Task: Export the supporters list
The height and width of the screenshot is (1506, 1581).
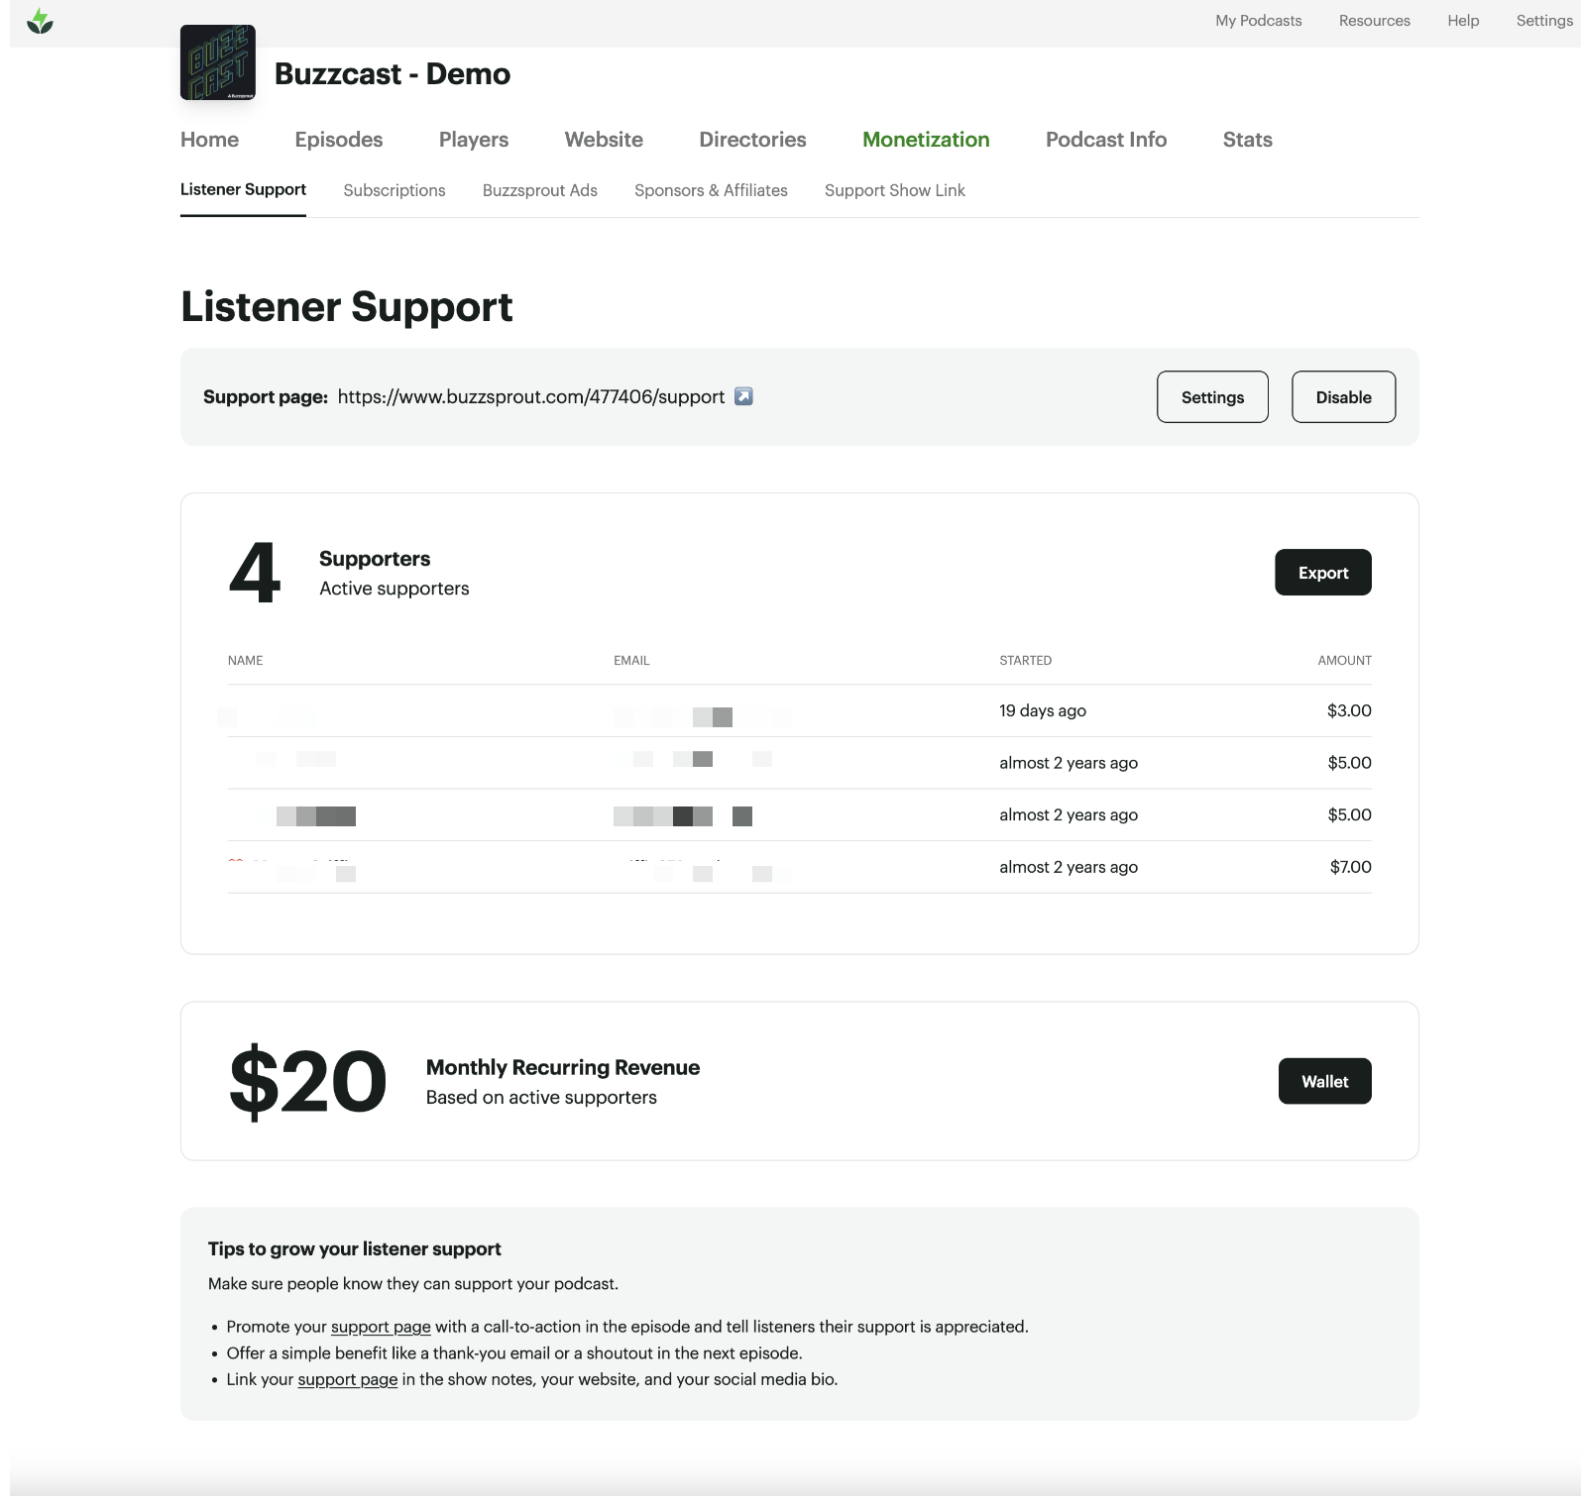Action: coord(1322,573)
